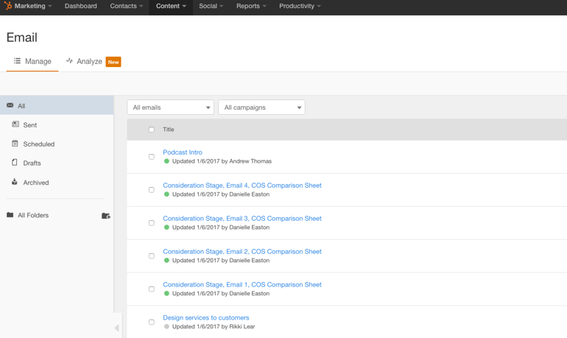Select All Folders in the sidebar
This screenshot has width=567, height=338.
point(33,216)
